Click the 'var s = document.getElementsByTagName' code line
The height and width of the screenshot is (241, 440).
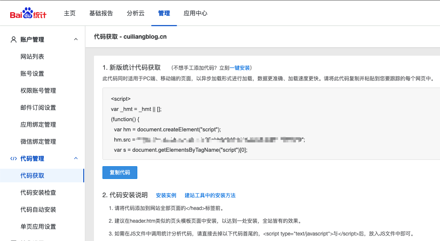[181, 150]
